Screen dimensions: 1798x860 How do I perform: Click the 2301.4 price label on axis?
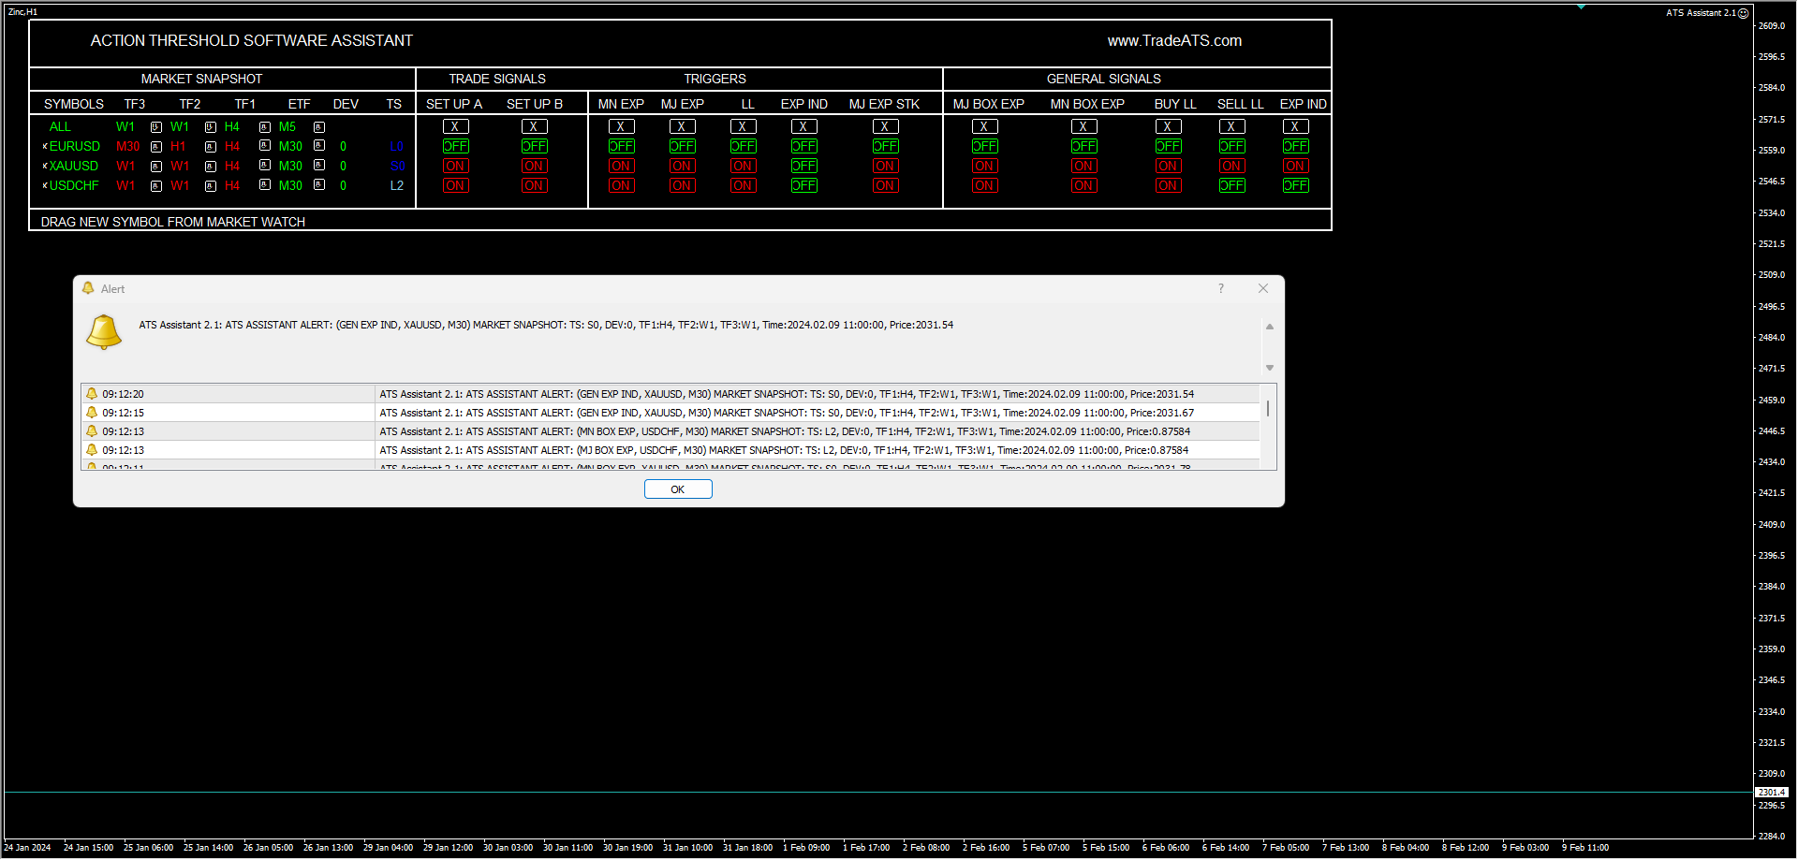[1771, 793]
